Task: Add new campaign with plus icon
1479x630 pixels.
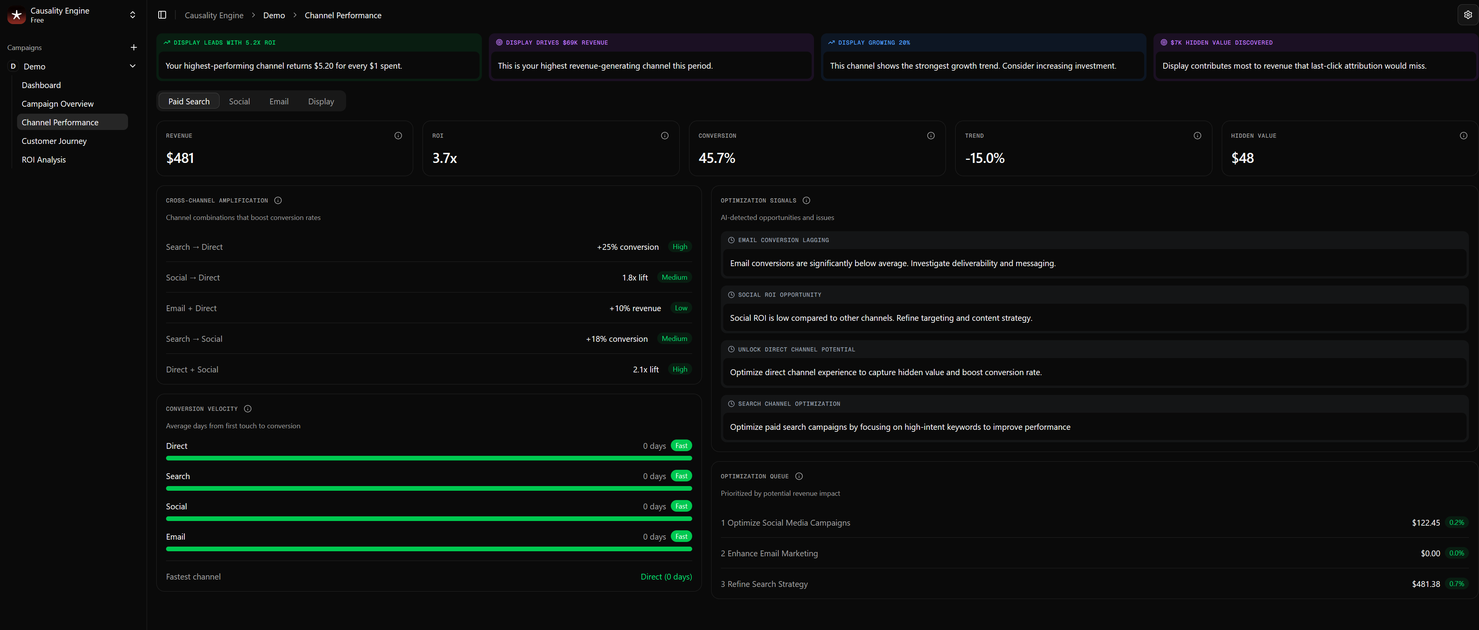Action: [134, 48]
